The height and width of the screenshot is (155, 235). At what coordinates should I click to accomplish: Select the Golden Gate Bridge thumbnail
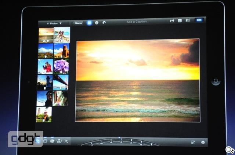(x=61, y=82)
